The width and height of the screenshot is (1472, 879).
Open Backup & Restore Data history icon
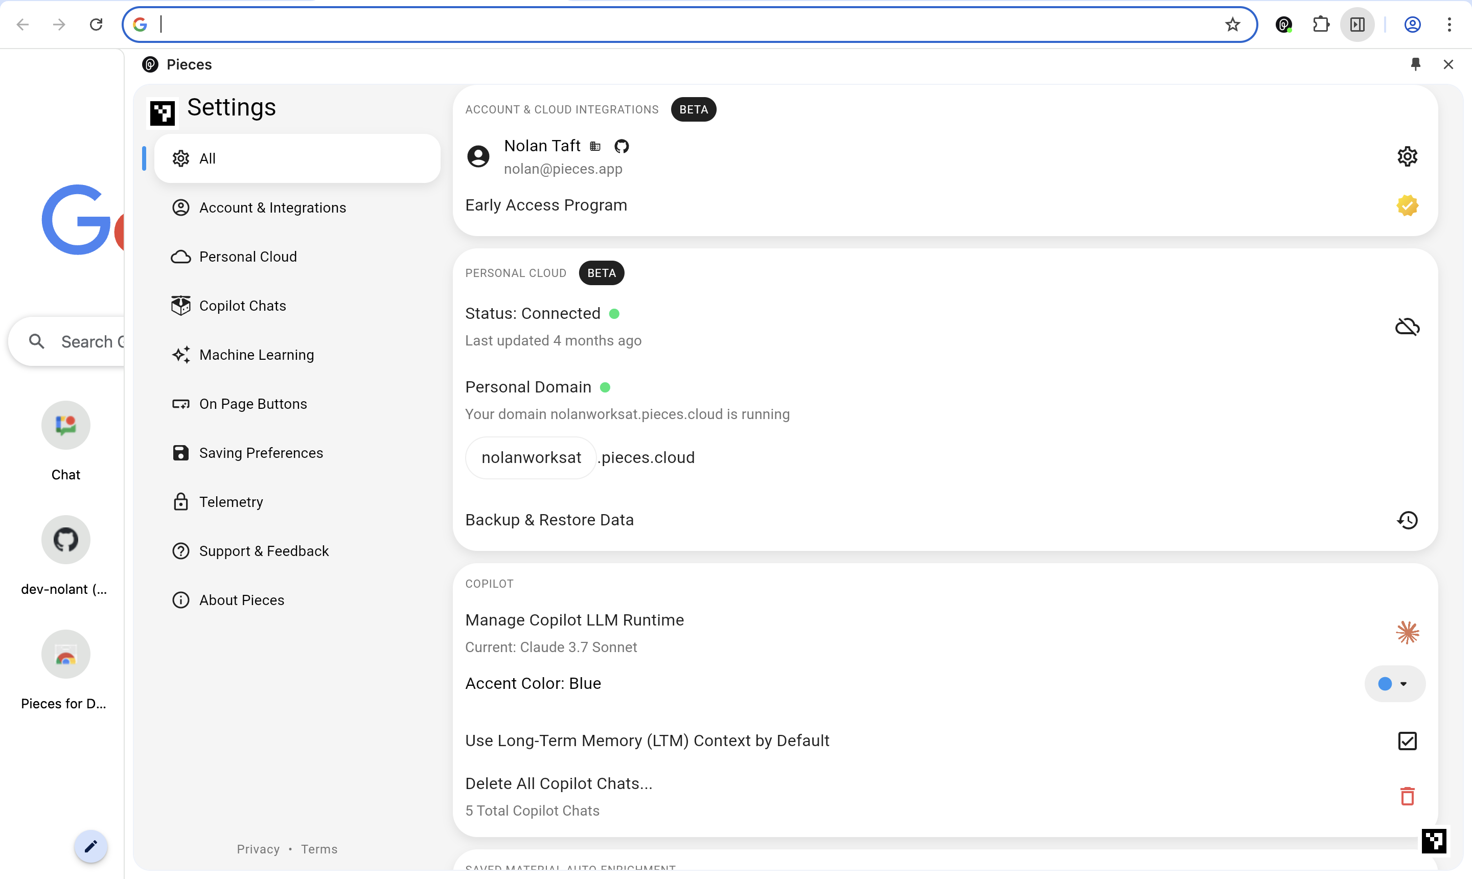(x=1407, y=520)
